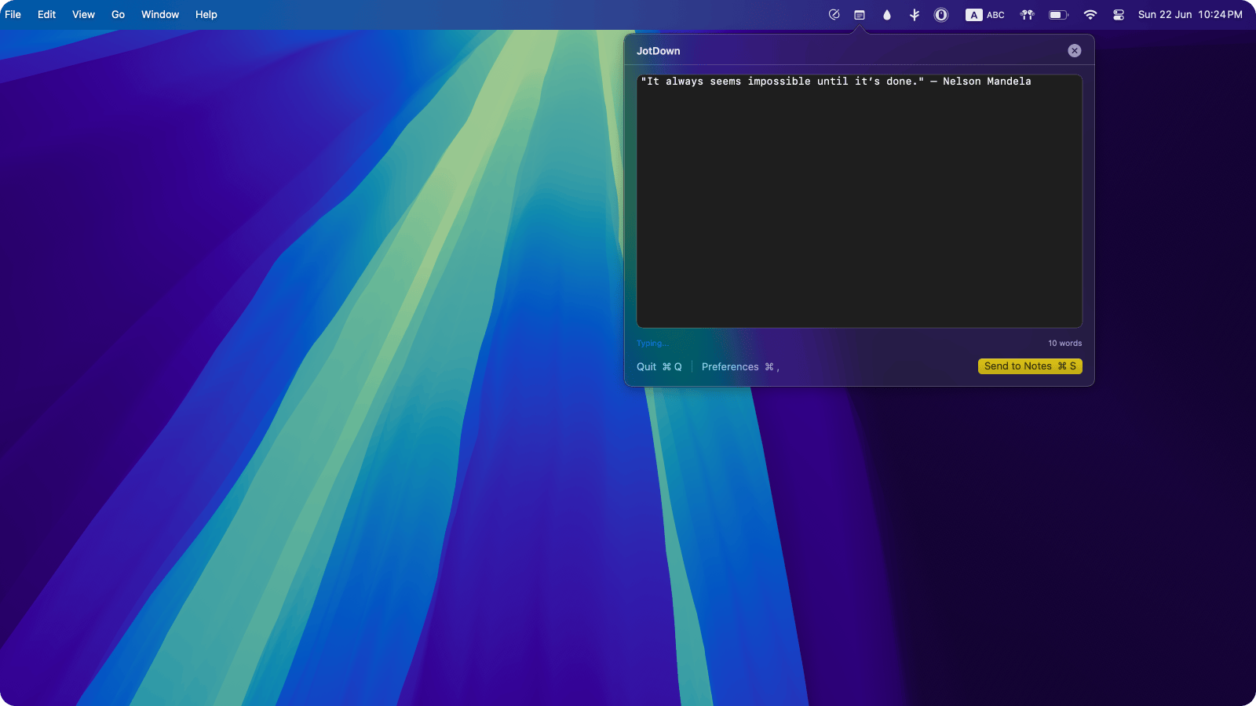Click the Typing status text
Screen dimensions: 1256x706
coord(652,344)
